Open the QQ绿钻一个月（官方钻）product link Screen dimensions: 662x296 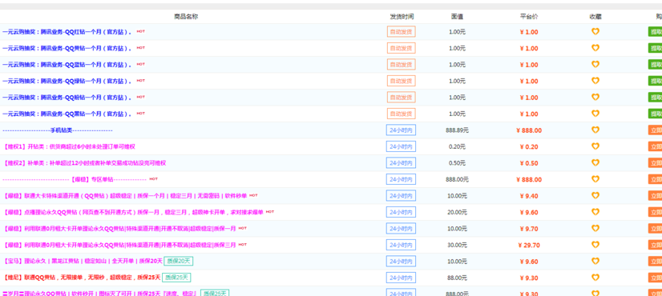point(67,81)
